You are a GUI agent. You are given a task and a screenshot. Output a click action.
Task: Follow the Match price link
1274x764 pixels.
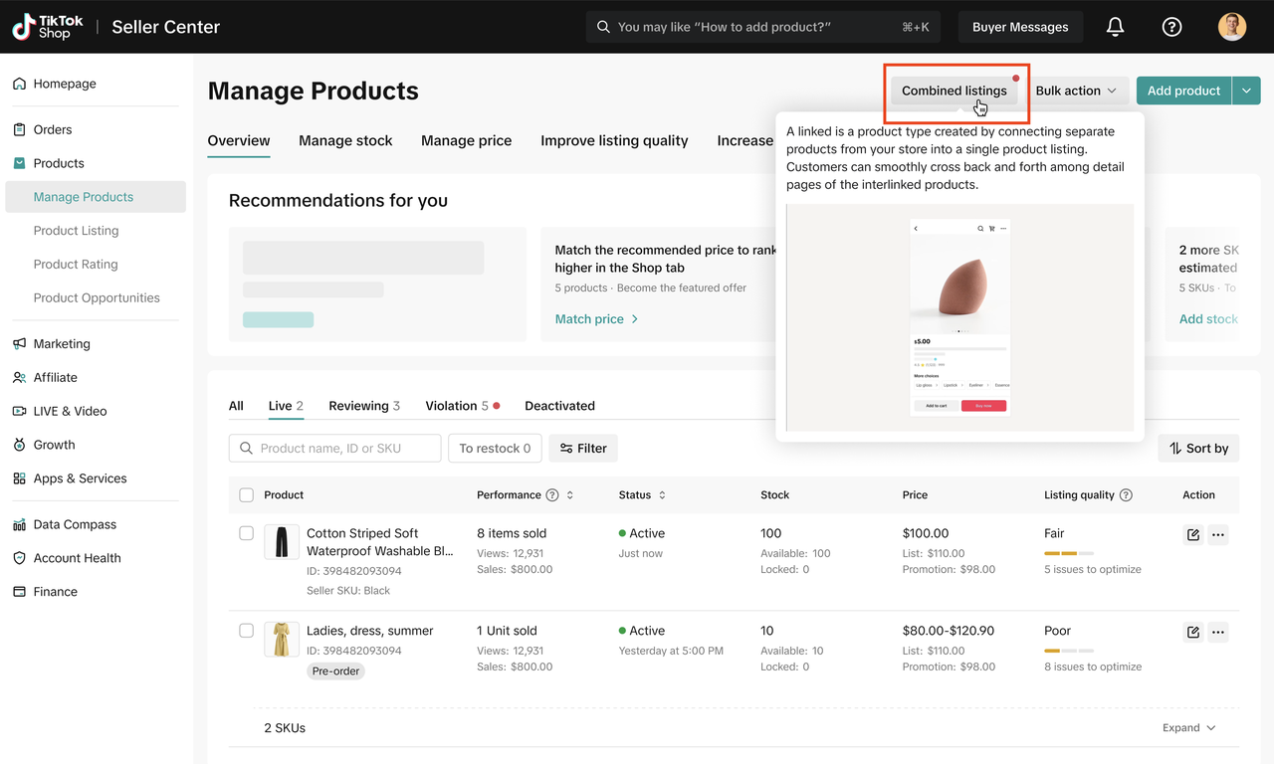(596, 319)
